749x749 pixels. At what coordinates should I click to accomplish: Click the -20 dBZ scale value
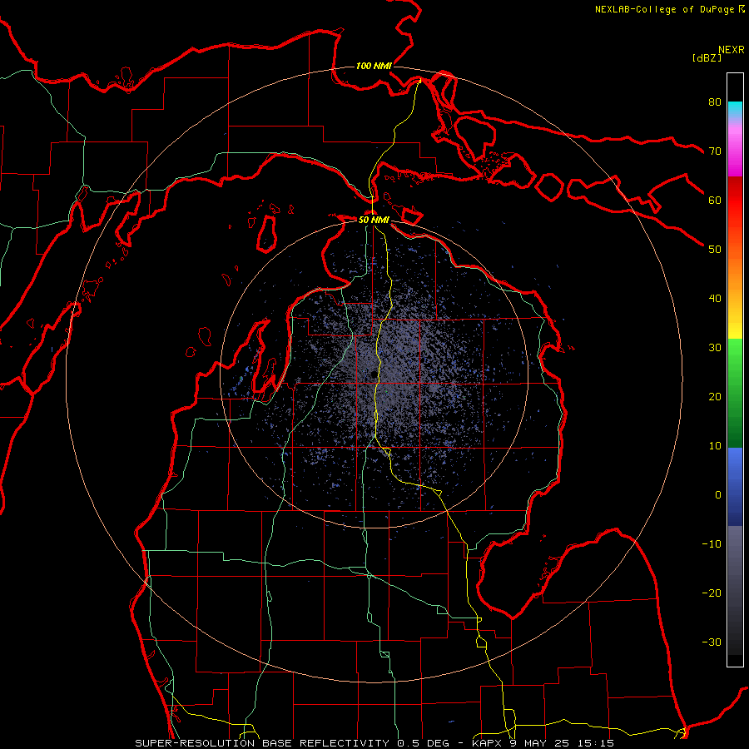click(x=712, y=593)
